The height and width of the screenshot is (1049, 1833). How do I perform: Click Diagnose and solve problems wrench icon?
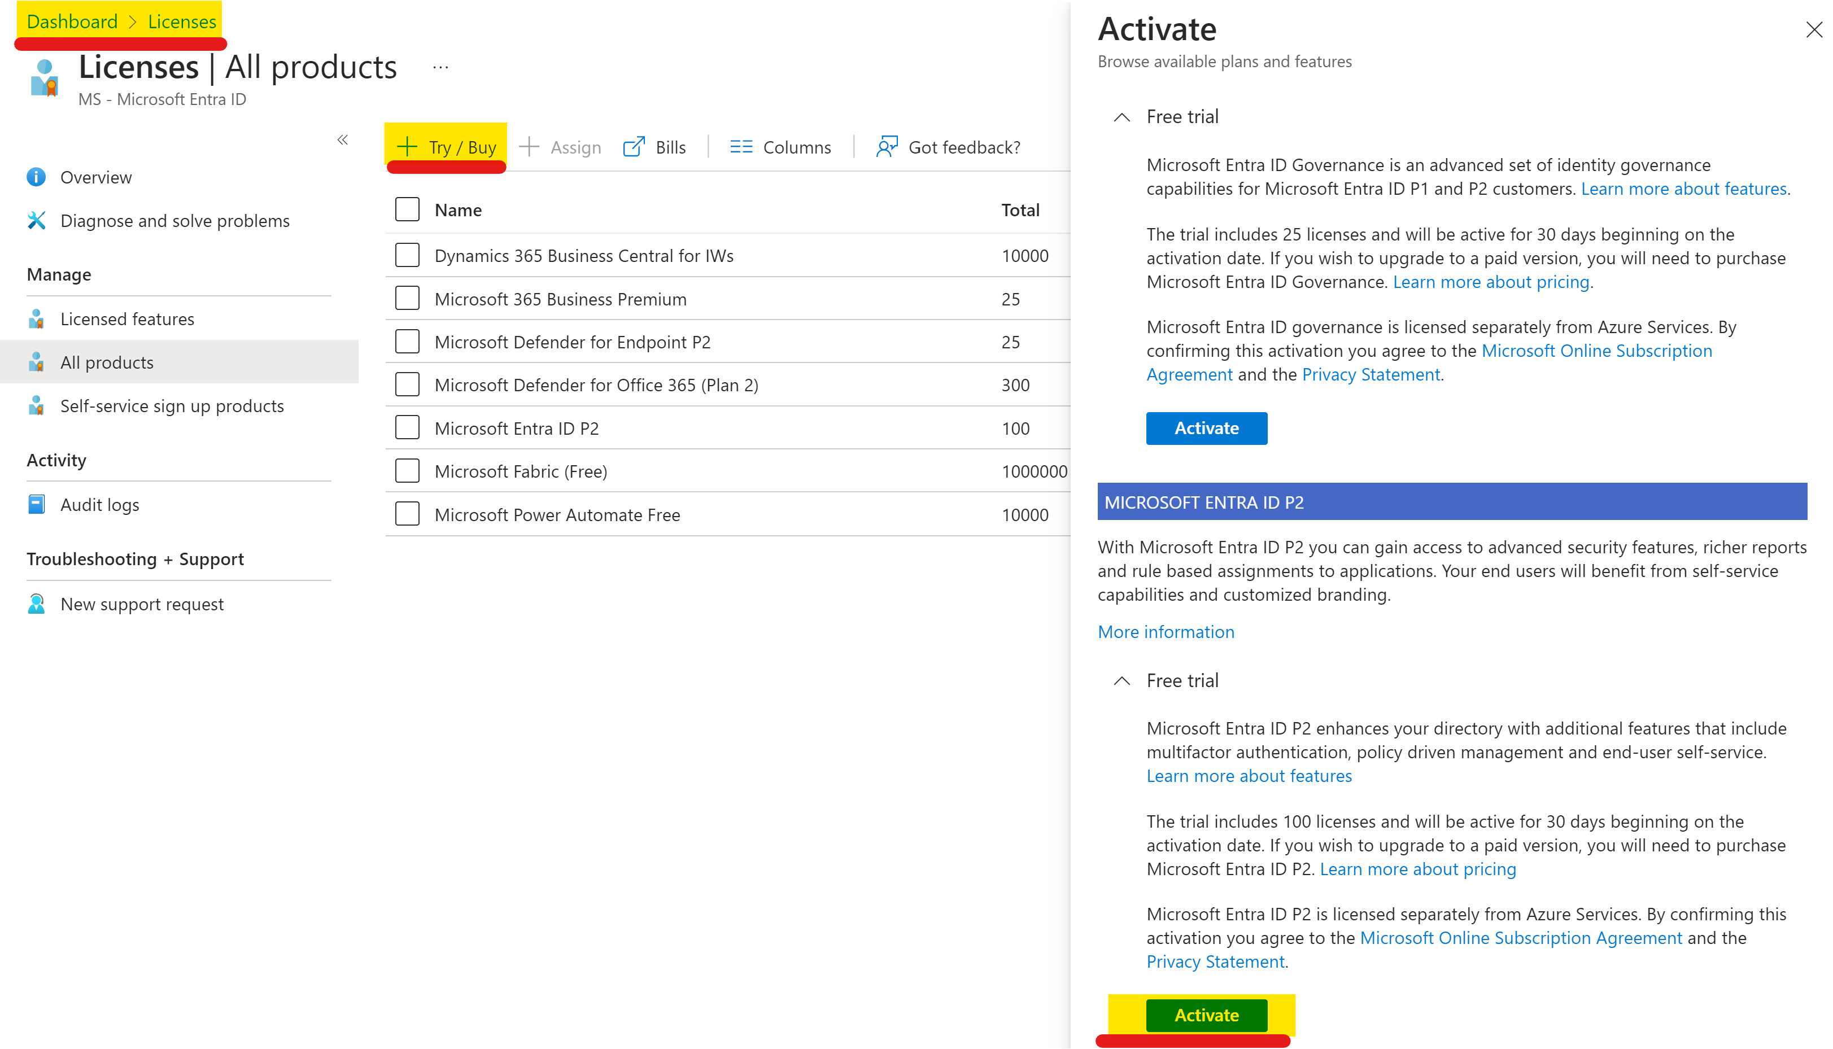(x=37, y=220)
